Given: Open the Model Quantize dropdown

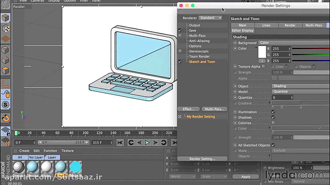Looking at the screenshot, I should pos(301,91).
